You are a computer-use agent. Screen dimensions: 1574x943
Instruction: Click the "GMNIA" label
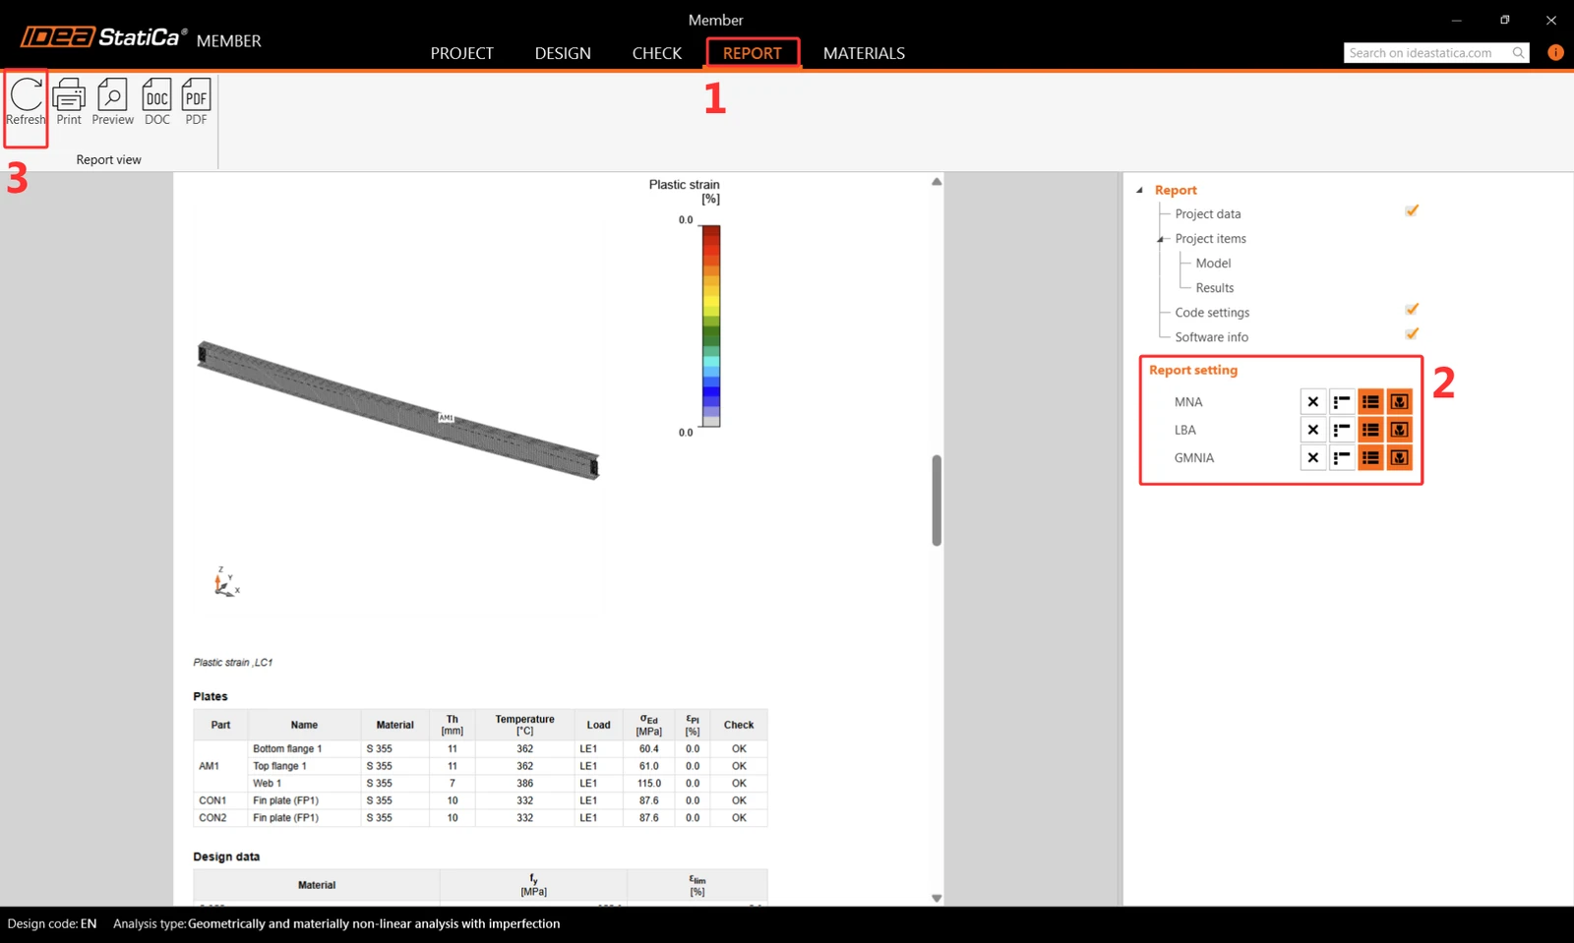click(1194, 458)
